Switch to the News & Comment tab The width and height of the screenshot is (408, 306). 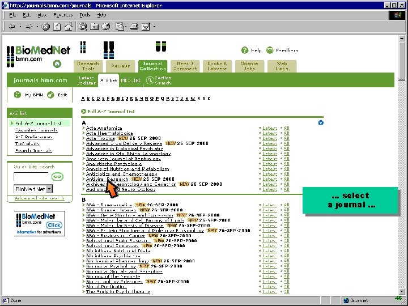coord(185,66)
